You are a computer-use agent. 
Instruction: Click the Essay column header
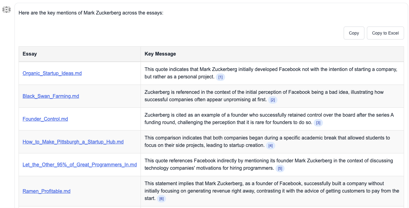[30, 54]
